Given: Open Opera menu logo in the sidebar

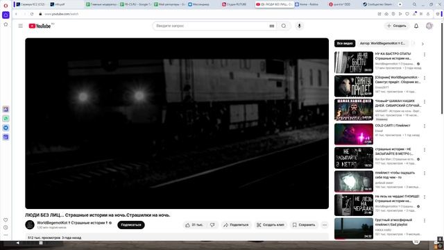Looking at the screenshot, I should coord(6,6).
